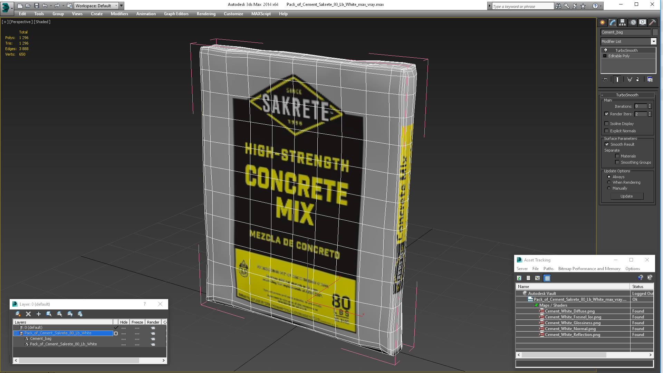
Task: Toggle Render Iters checkbox
Action: [606, 114]
